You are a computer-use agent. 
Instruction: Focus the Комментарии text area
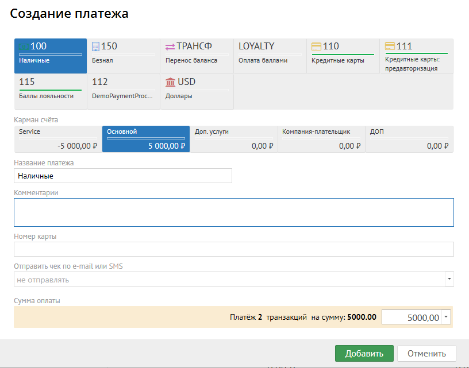click(x=233, y=212)
